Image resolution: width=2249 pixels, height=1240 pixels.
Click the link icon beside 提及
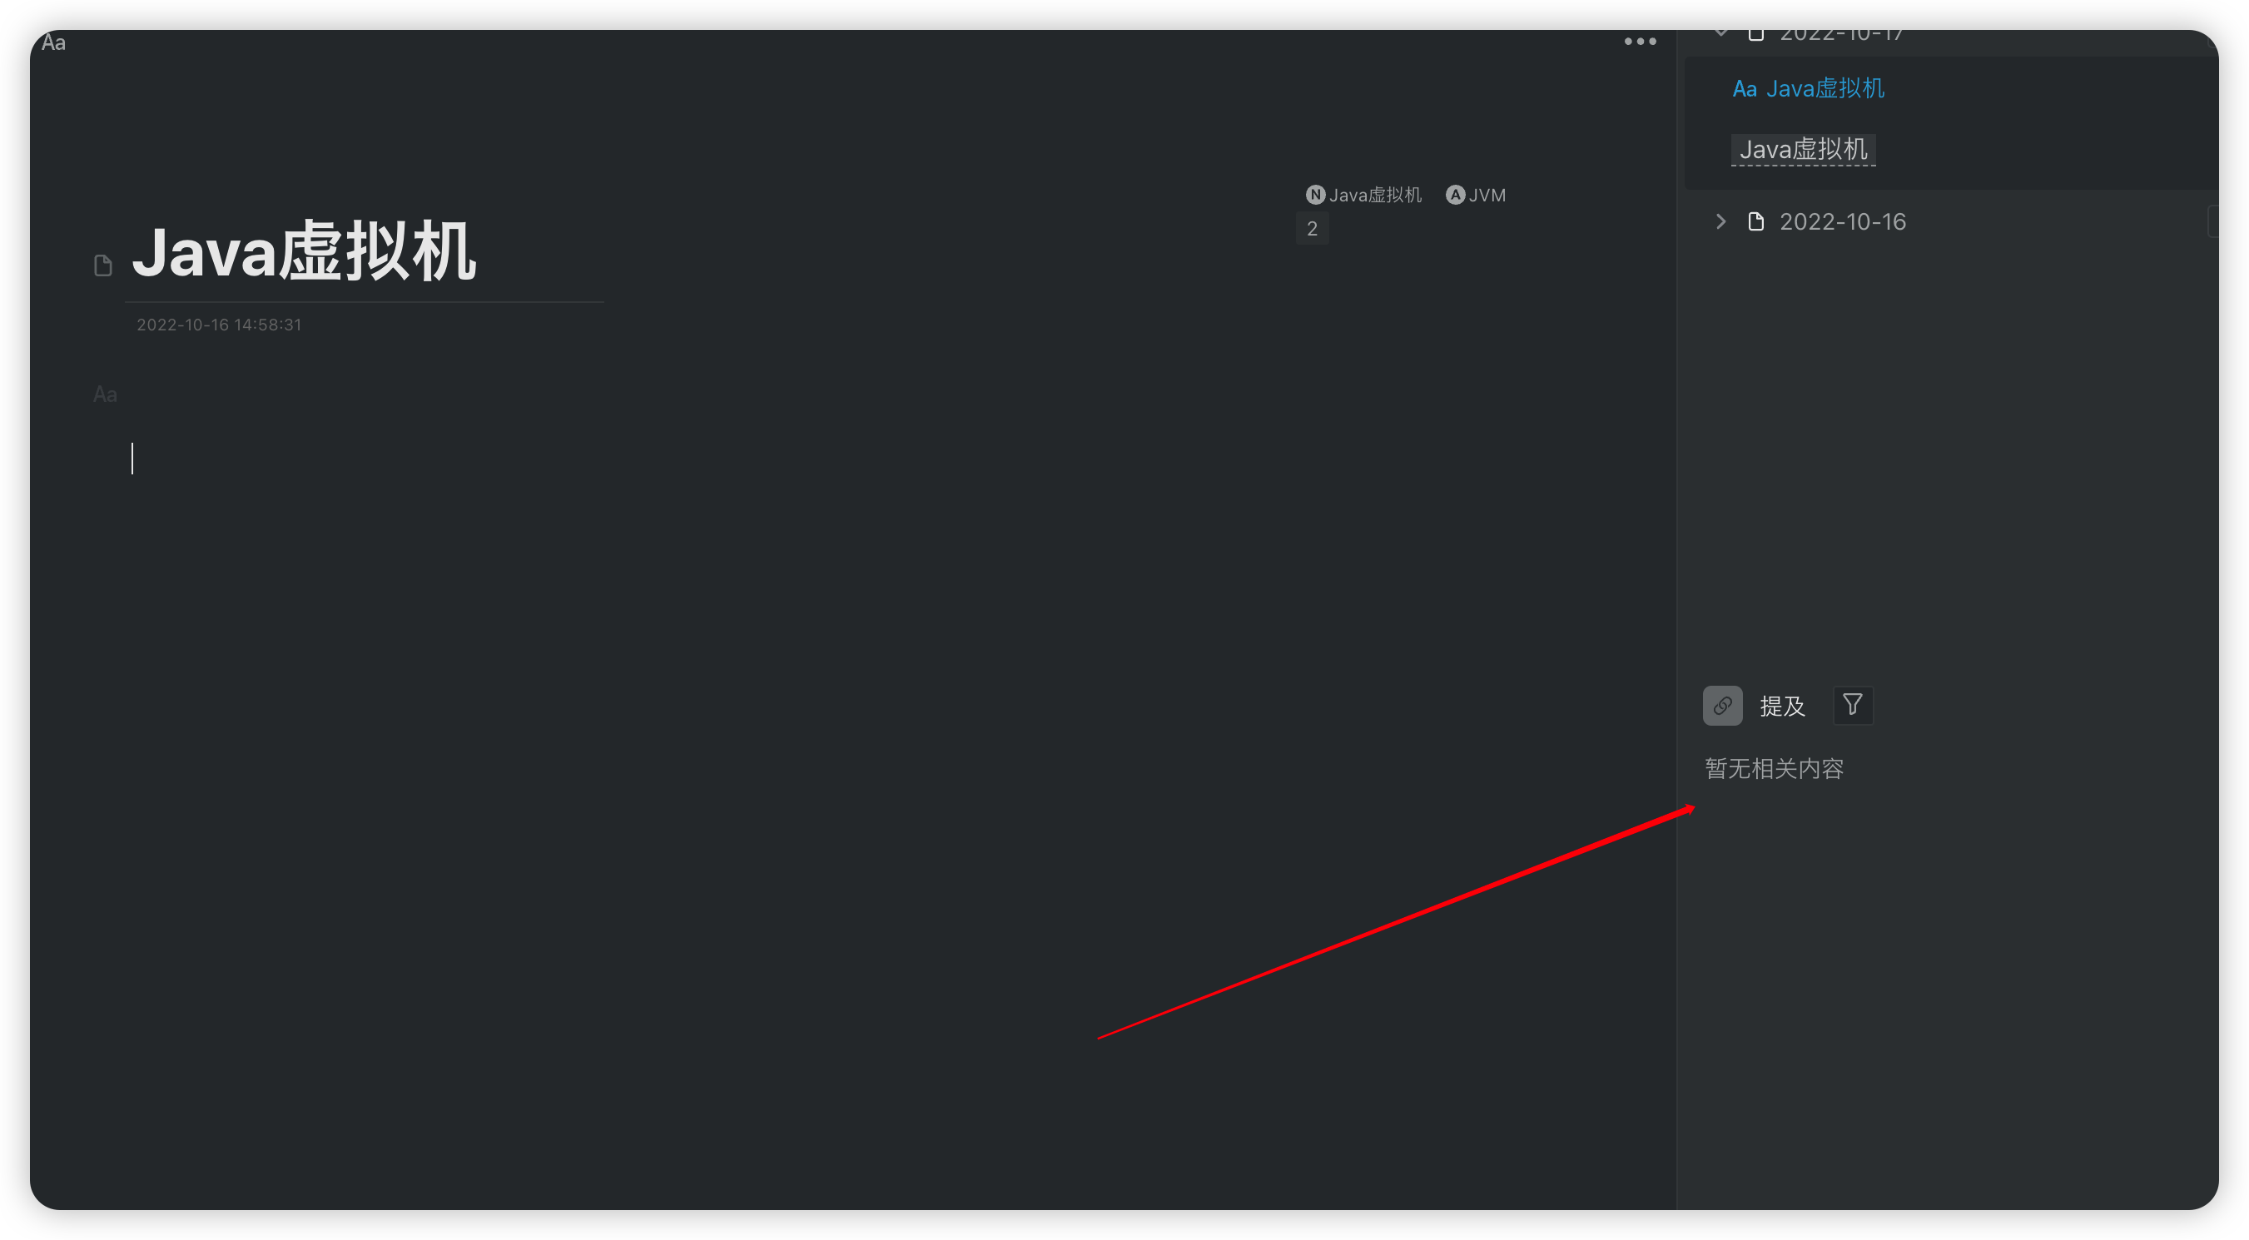point(1721,705)
